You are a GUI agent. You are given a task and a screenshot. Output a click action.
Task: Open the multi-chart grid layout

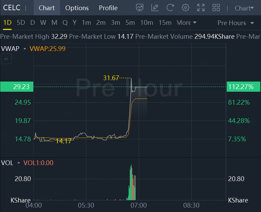216,7
